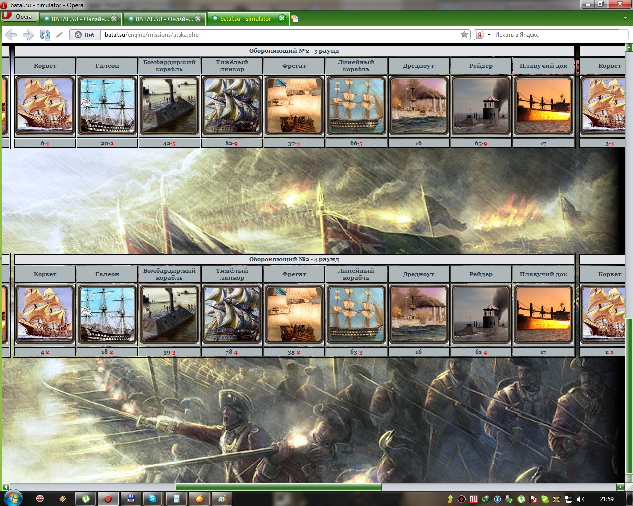Click the Галеон ship image in round 3
The height and width of the screenshot is (506, 633).
[x=107, y=106]
